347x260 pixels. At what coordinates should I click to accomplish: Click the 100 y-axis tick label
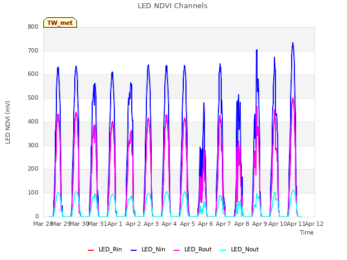coord(33,193)
